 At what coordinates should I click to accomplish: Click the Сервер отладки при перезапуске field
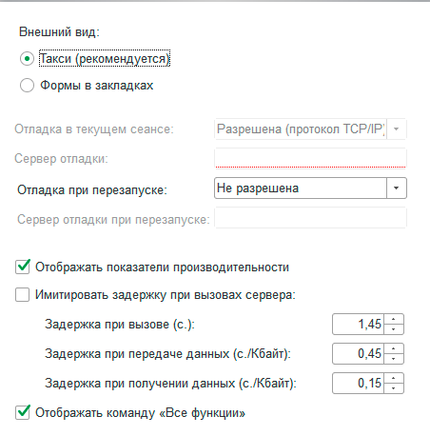(x=310, y=218)
